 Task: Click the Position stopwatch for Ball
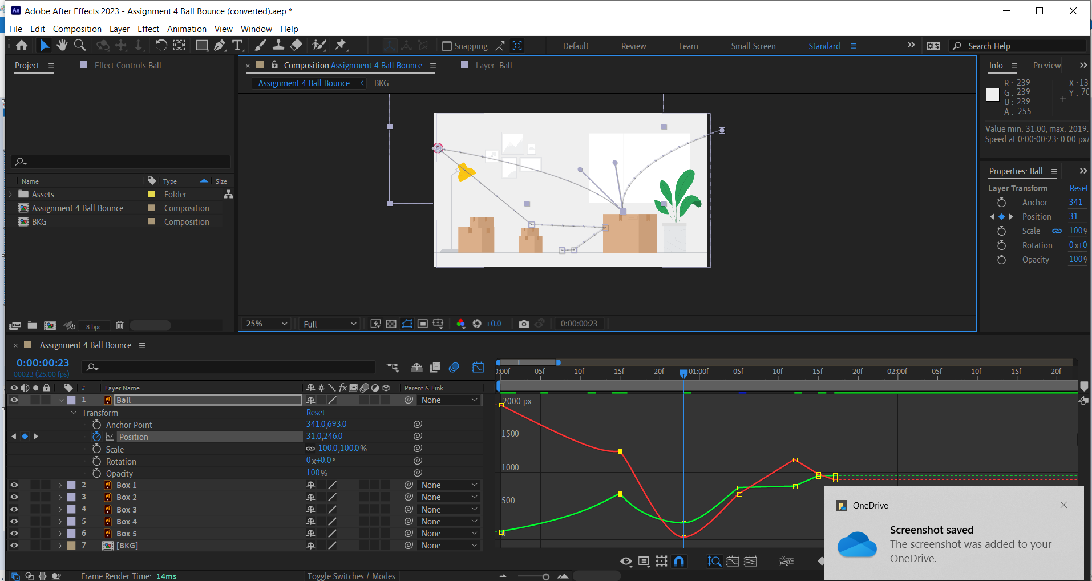96,436
